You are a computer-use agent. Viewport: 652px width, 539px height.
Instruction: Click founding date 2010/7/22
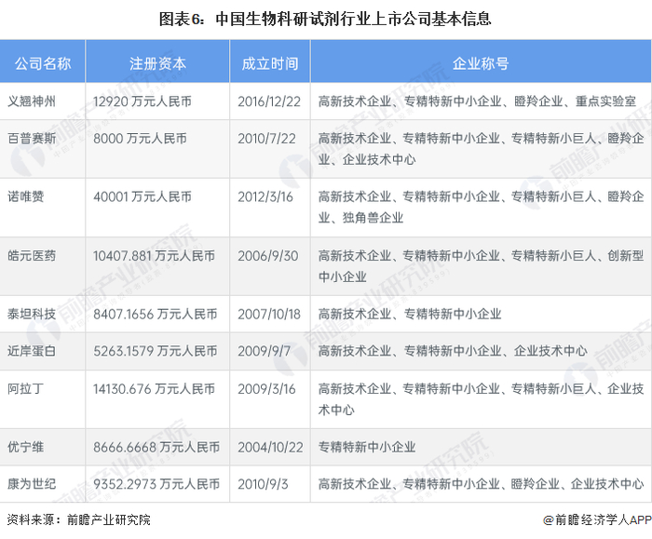[266, 138]
